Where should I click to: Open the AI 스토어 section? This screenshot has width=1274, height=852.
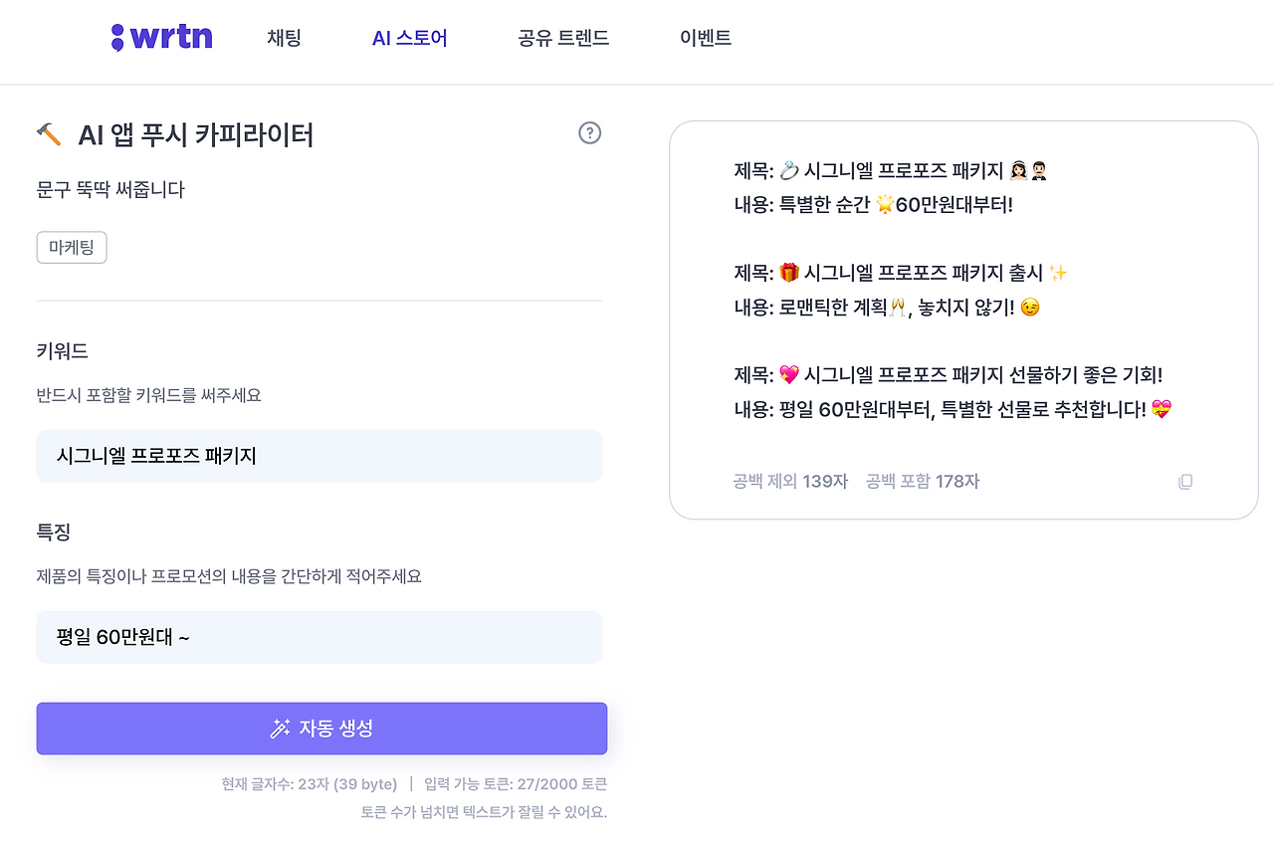point(409,37)
